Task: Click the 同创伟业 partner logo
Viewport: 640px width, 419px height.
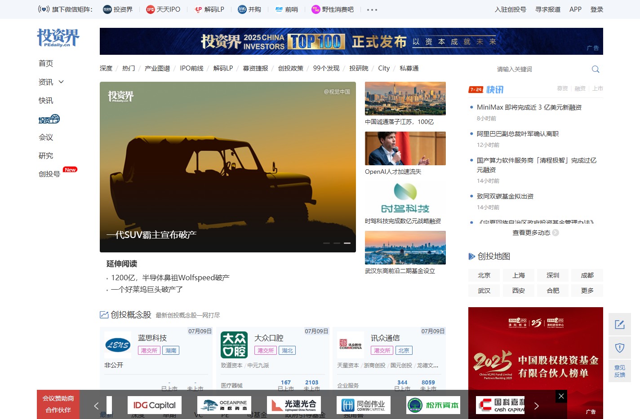Action: (364, 405)
